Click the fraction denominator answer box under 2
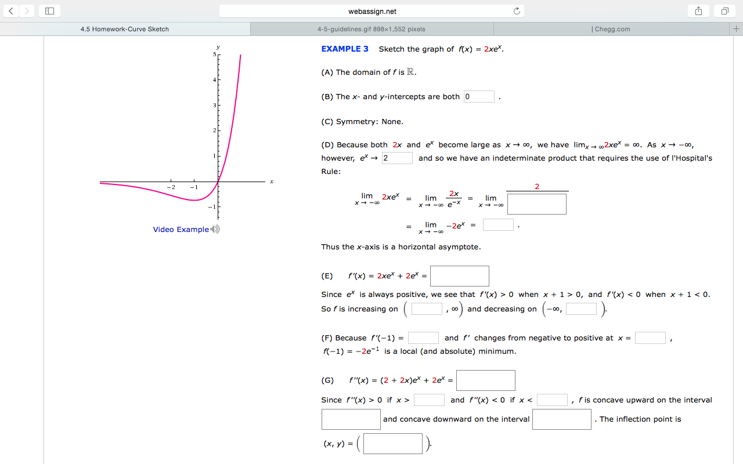 (x=536, y=204)
